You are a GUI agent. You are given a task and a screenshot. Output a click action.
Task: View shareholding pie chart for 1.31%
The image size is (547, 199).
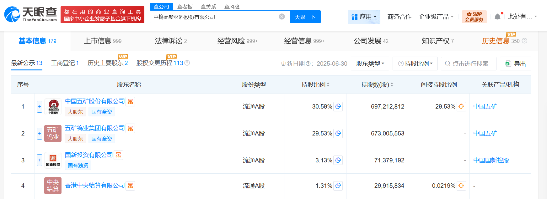[x=338, y=186]
